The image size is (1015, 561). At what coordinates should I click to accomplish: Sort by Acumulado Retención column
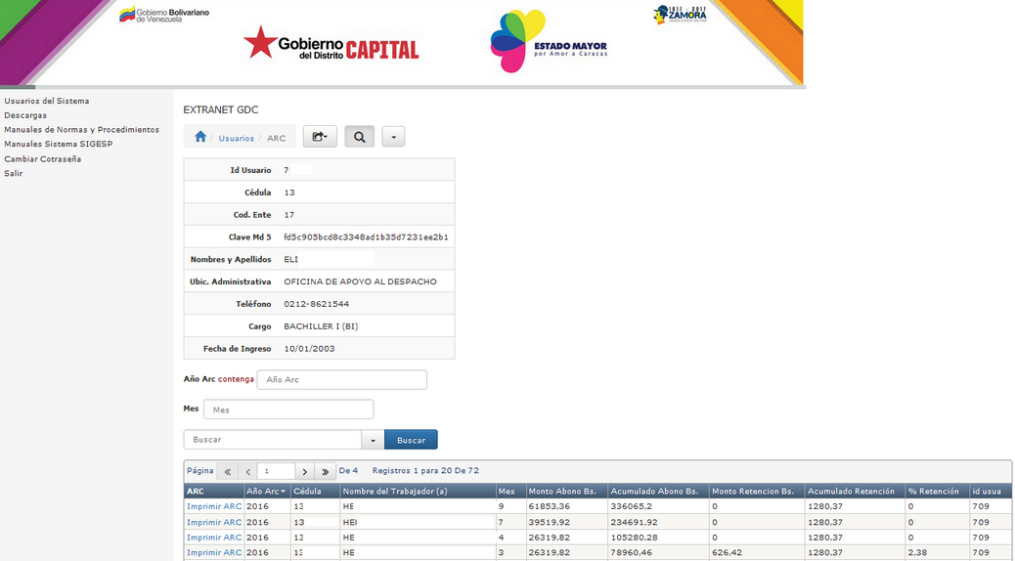[851, 491]
